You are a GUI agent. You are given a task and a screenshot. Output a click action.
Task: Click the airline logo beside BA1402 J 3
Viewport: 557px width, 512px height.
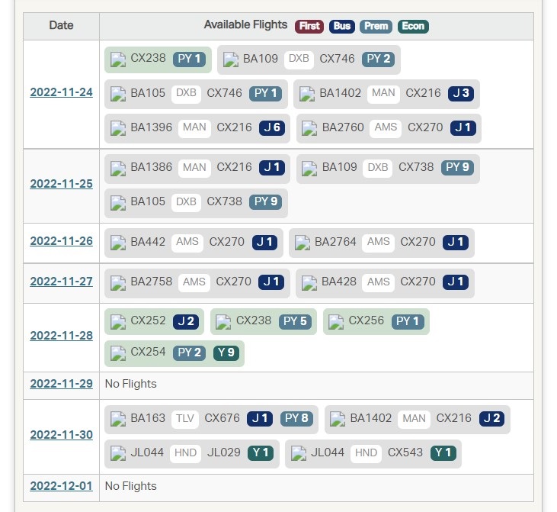pyautogui.click(x=307, y=94)
